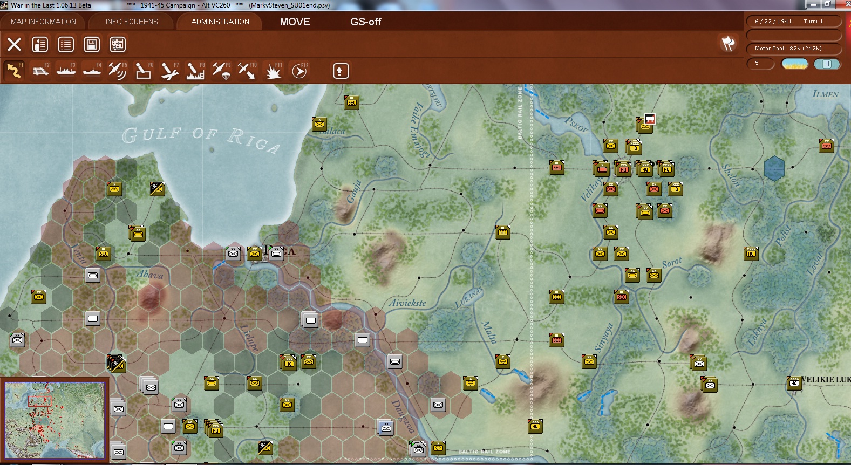The height and width of the screenshot is (465, 851).
Task: Click the Motor Pool 82K (242K) readout
Action: [794, 49]
